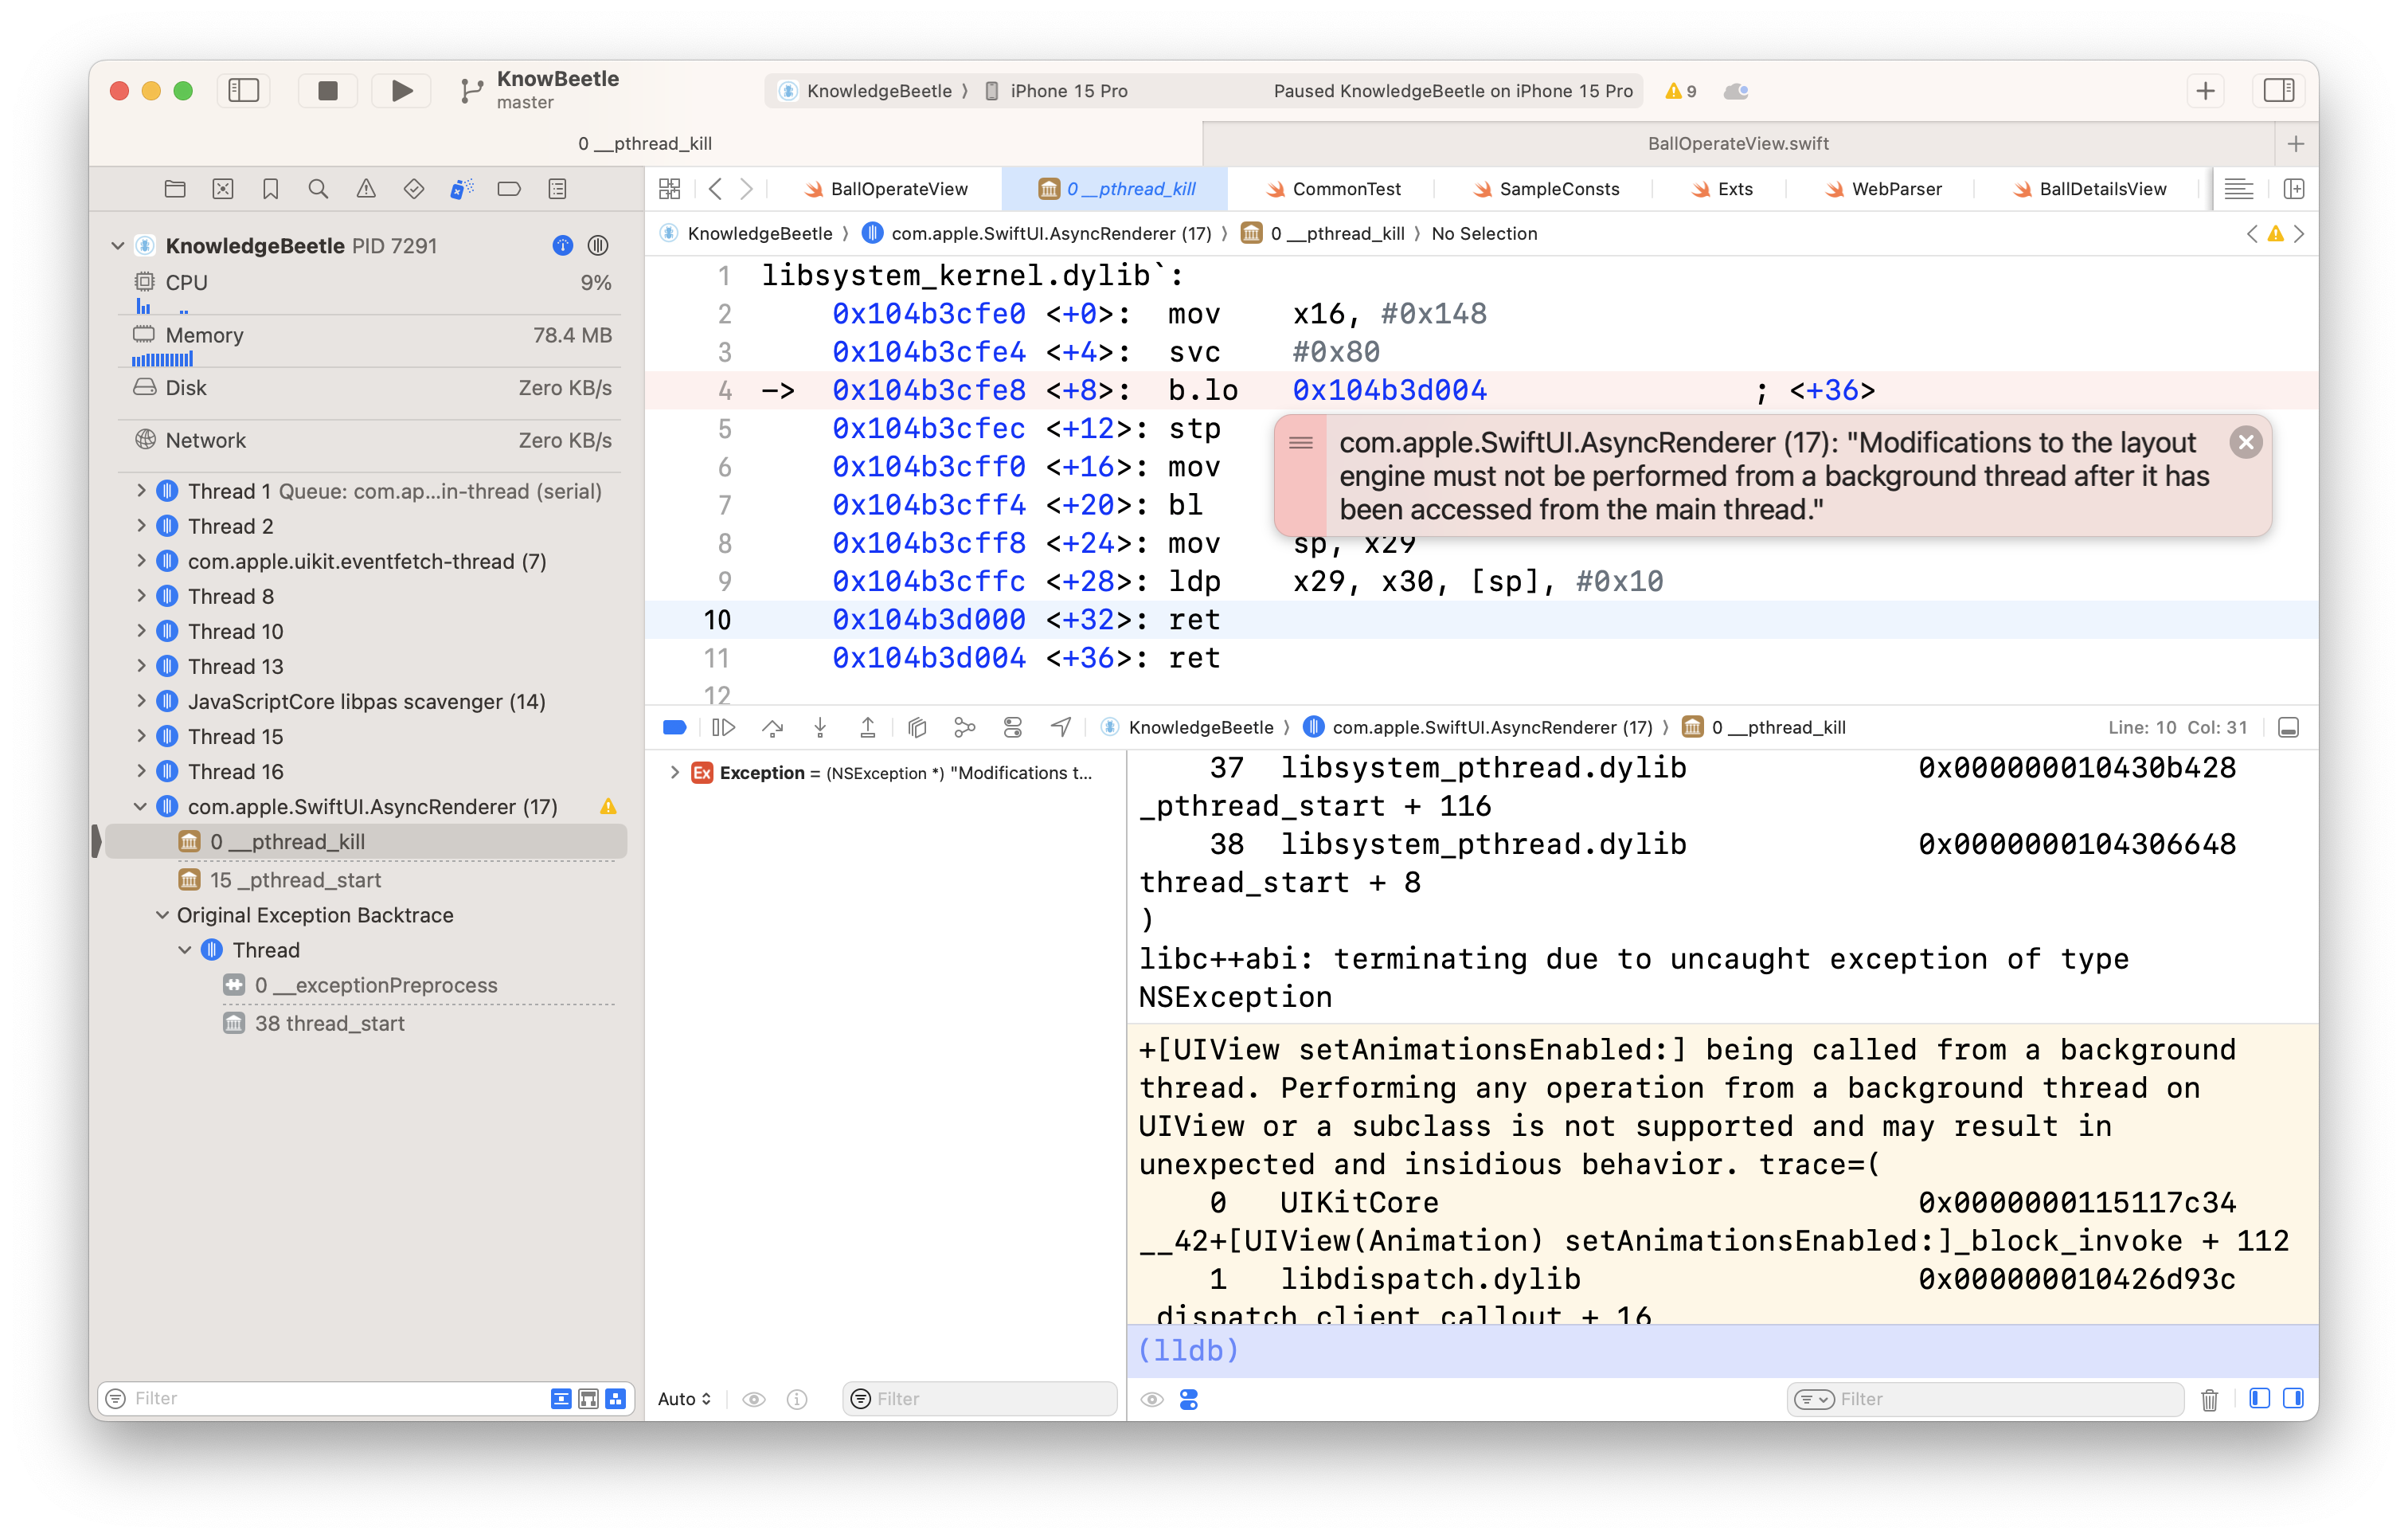
Task: Dismiss the AsyncRenderer exception popup
Action: click(x=2245, y=442)
